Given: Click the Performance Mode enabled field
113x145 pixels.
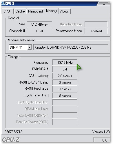Looking at the screenshot, I should [x=96, y=31].
